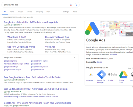Open the Videos tab
133x107 pixels.
pyautogui.click(x=30, y=12)
